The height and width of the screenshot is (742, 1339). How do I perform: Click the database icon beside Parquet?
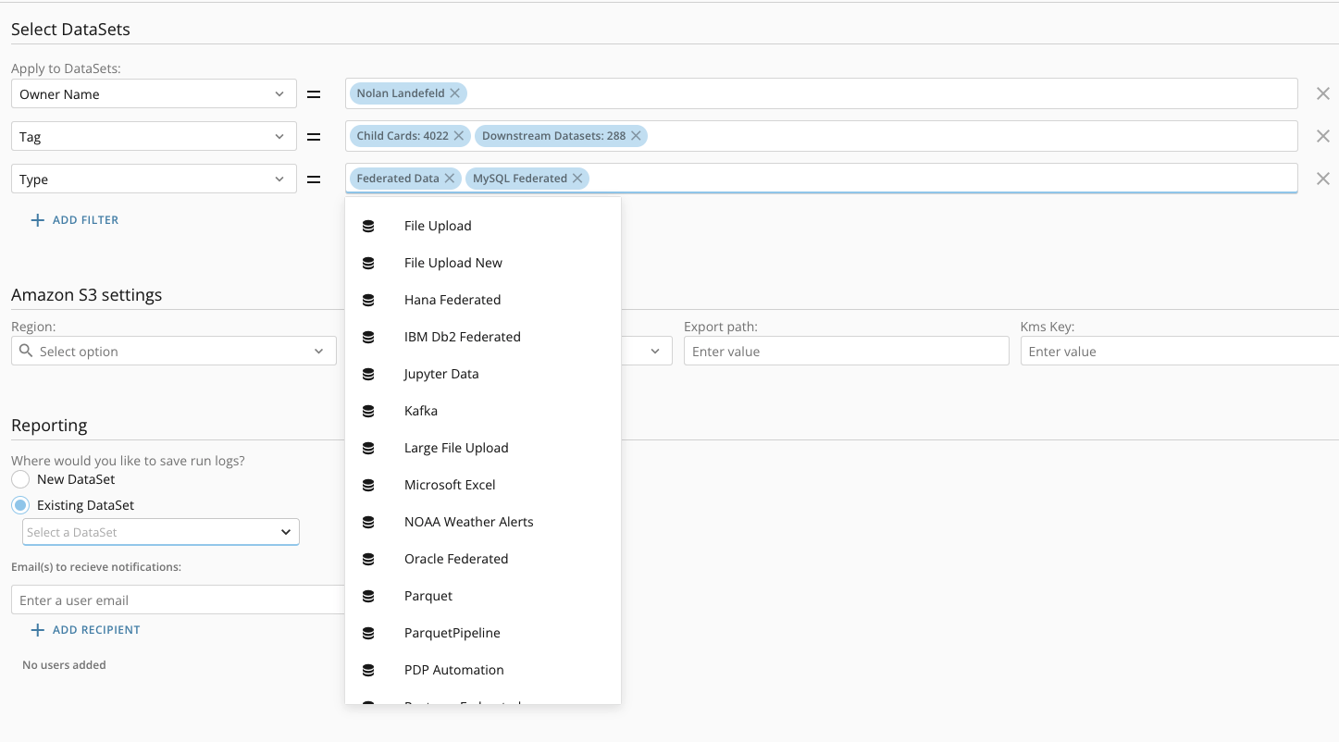[369, 596]
